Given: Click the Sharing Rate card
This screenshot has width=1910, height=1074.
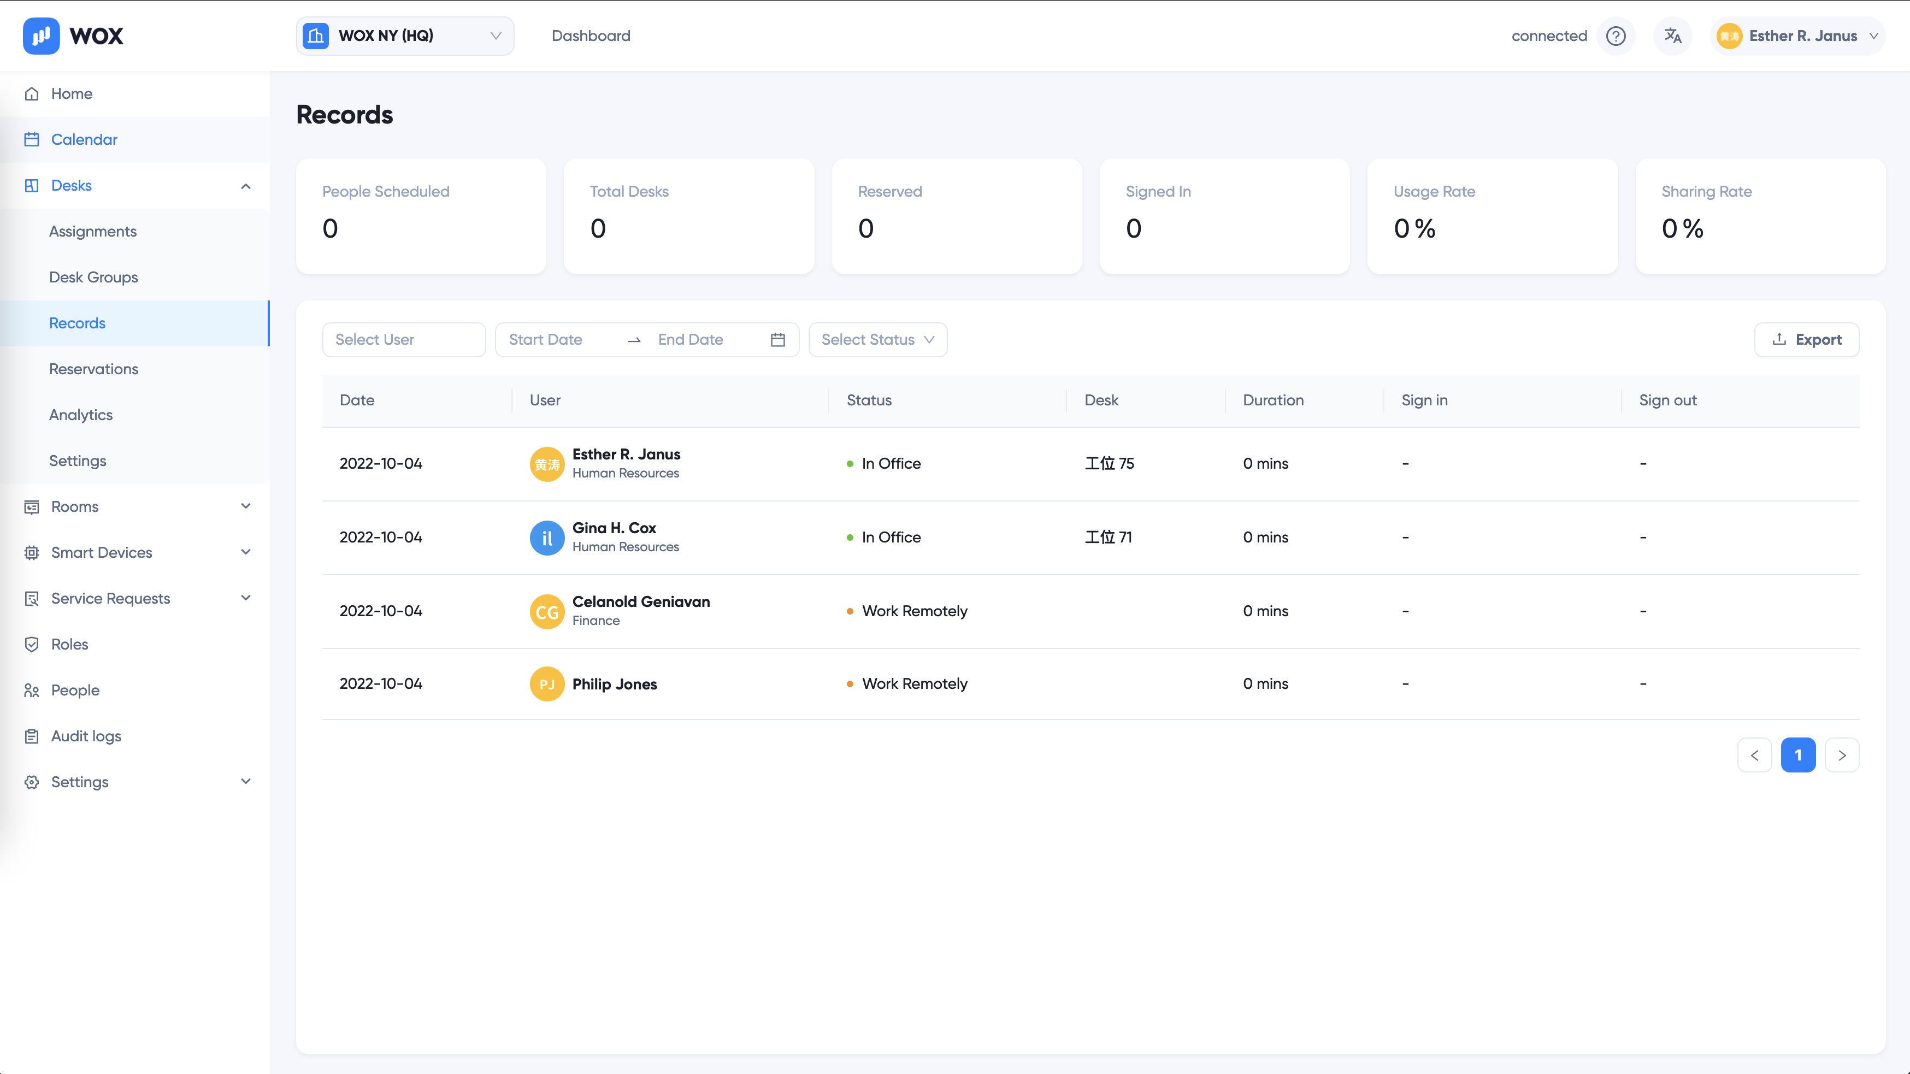Looking at the screenshot, I should point(1760,216).
